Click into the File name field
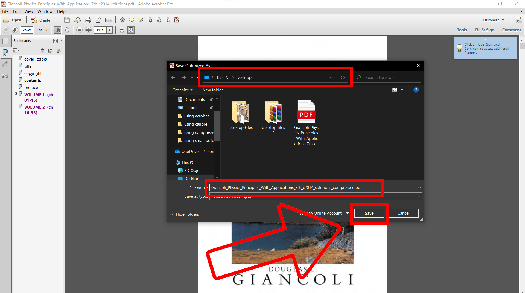525x293 pixels. tap(287, 188)
